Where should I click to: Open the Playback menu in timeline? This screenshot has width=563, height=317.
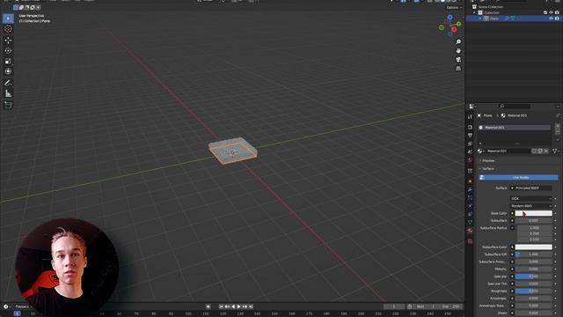22,306
